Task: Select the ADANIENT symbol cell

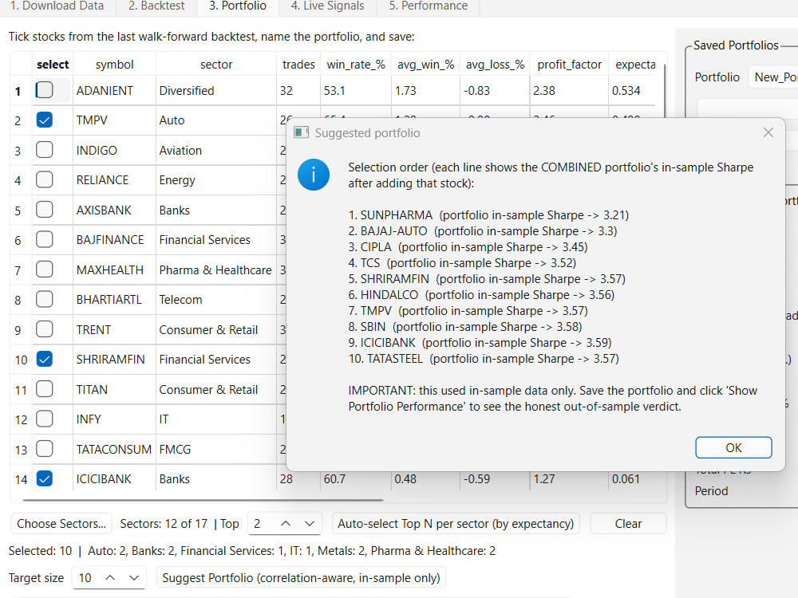Action: (x=114, y=91)
